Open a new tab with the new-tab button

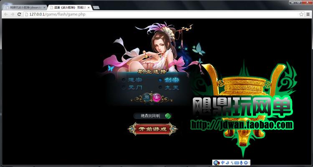coord(96,7)
